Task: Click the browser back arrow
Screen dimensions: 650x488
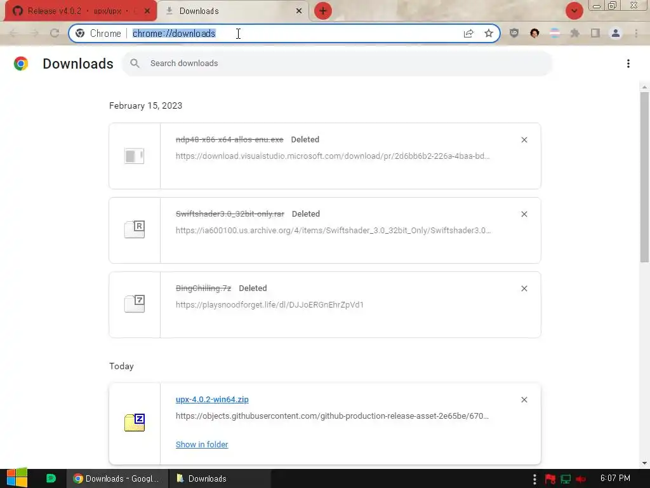Action: pos(14,33)
